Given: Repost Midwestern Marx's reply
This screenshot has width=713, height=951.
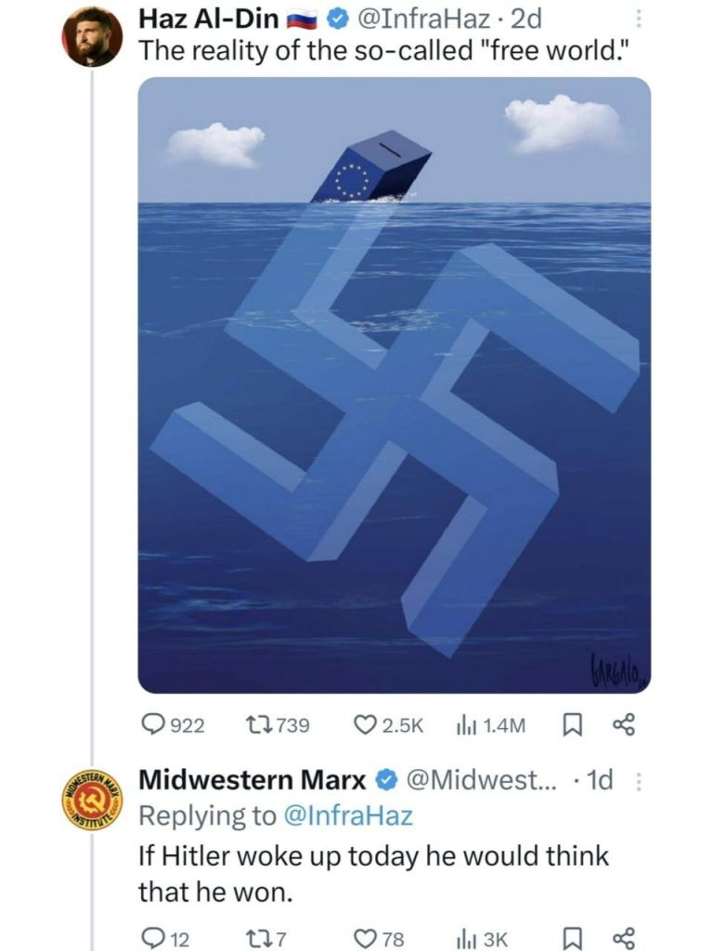Looking at the screenshot, I should point(262,938).
